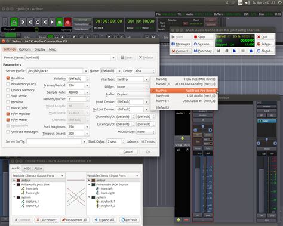Viewport: 283px width, 226px height.
Task: Enable the Monitor checkbox
Action: (8, 102)
